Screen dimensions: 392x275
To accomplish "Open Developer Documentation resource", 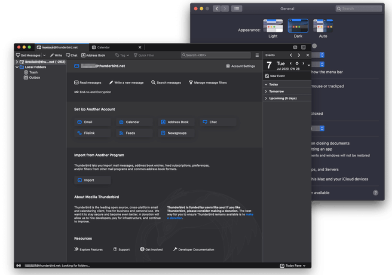I will click(x=194, y=249).
